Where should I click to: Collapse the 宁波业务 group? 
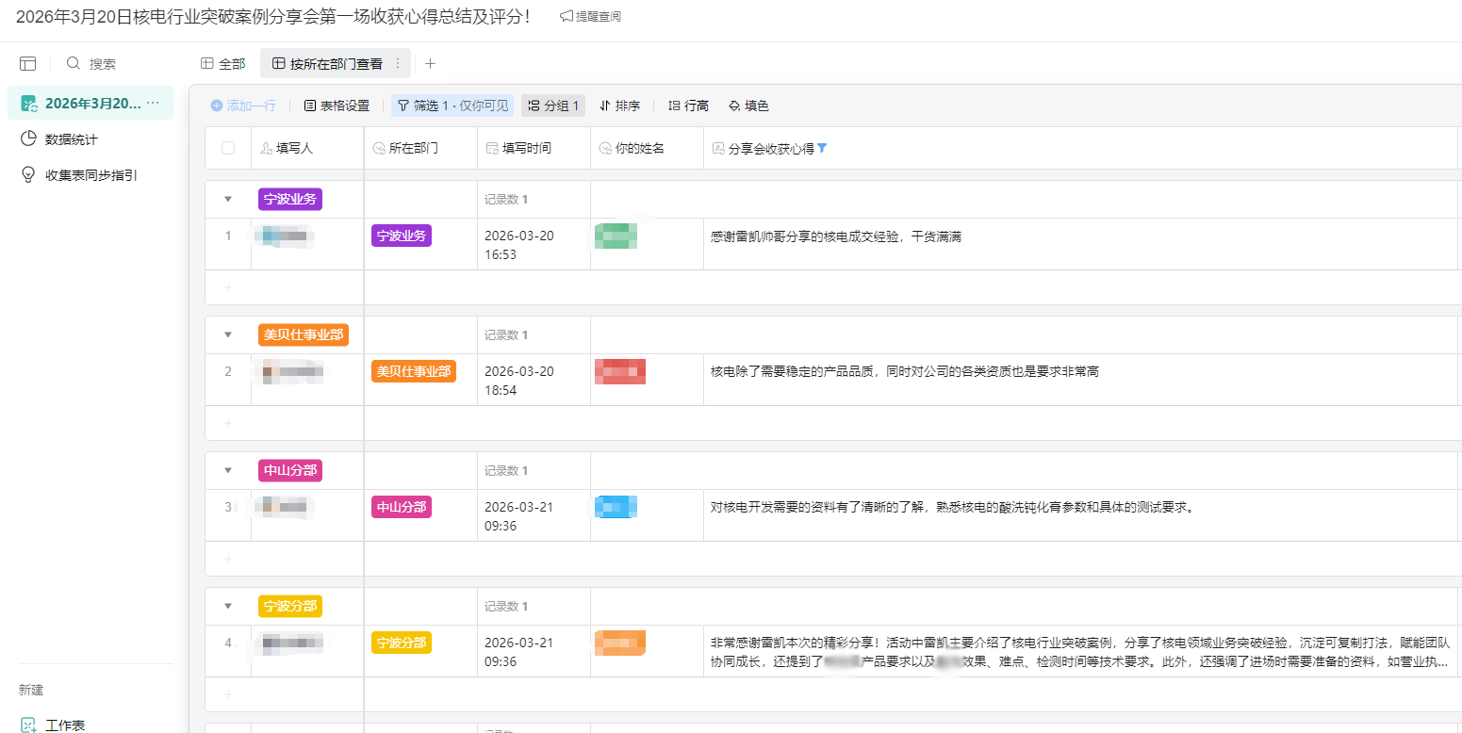coord(227,199)
